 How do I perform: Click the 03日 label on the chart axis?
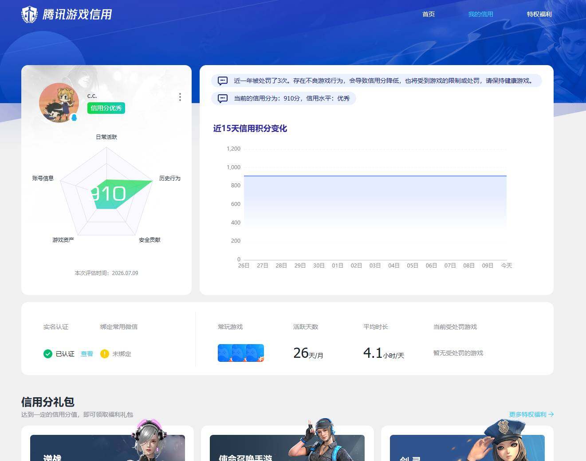pos(375,265)
